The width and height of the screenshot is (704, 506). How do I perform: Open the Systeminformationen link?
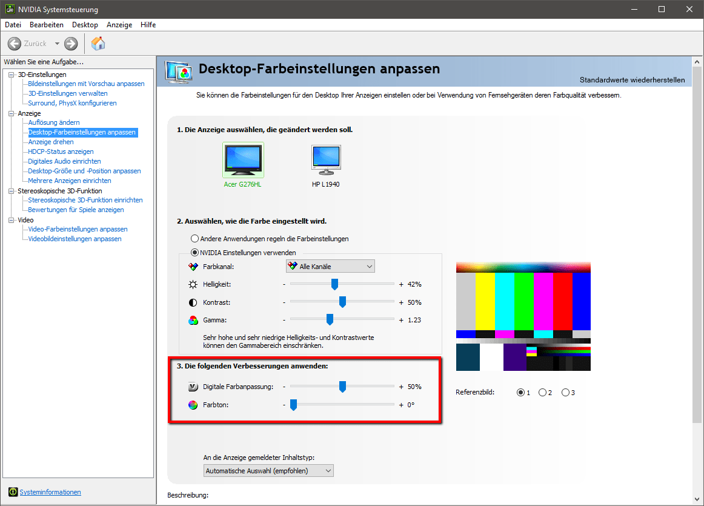pos(50,492)
